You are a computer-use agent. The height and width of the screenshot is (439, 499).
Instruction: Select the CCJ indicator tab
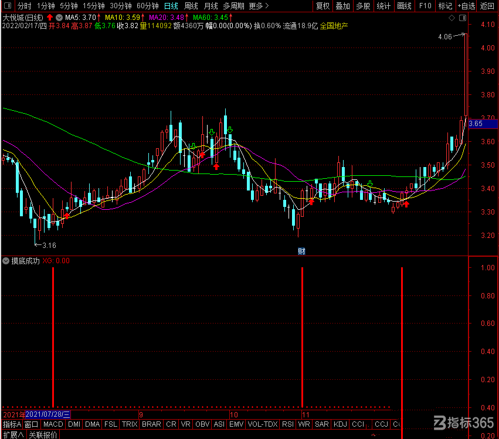[x=381, y=424]
